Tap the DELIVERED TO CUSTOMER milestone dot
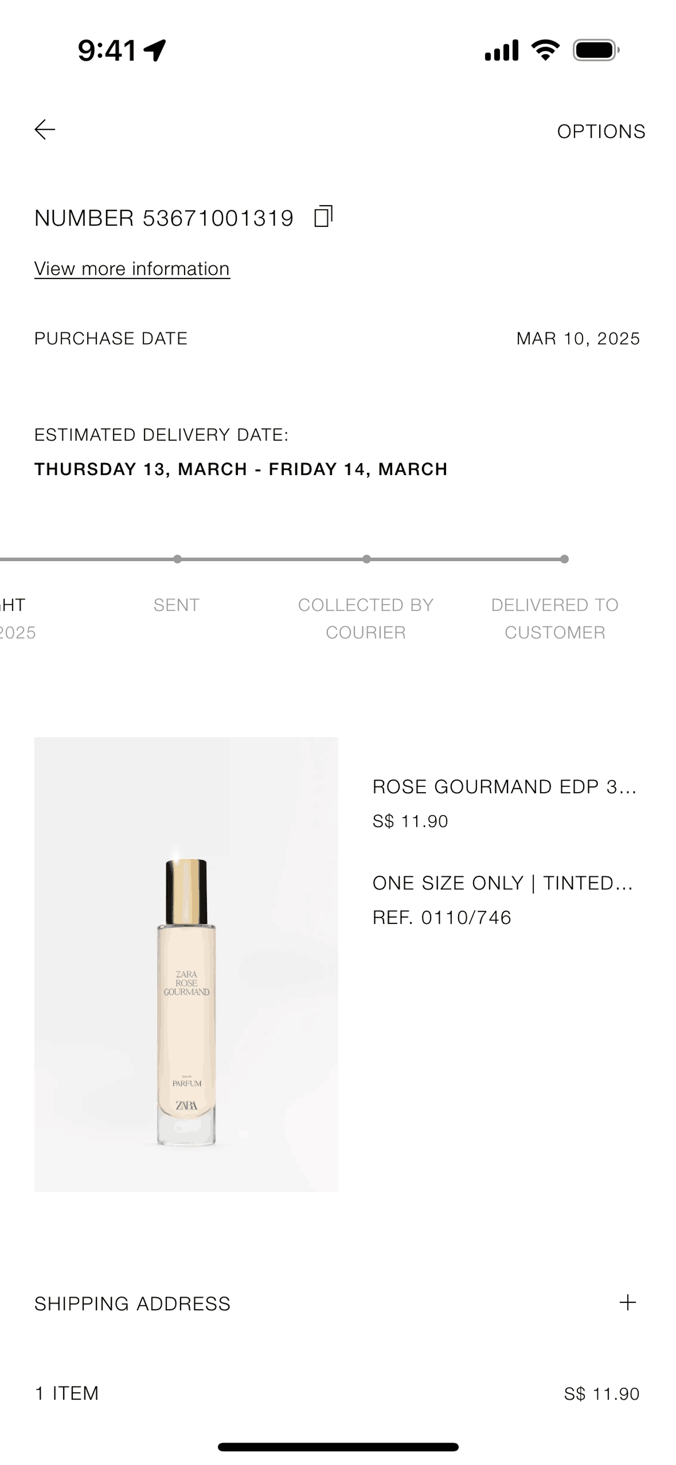 click(x=565, y=557)
